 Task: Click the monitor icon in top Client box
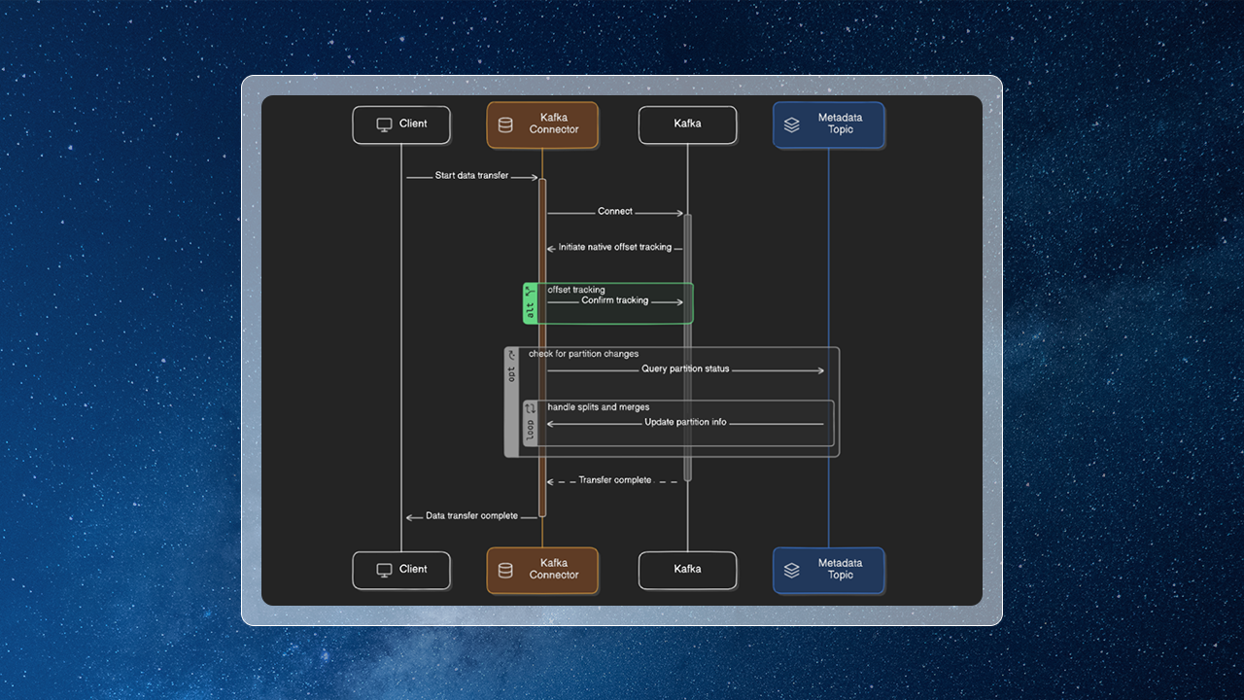tap(384, 124)
